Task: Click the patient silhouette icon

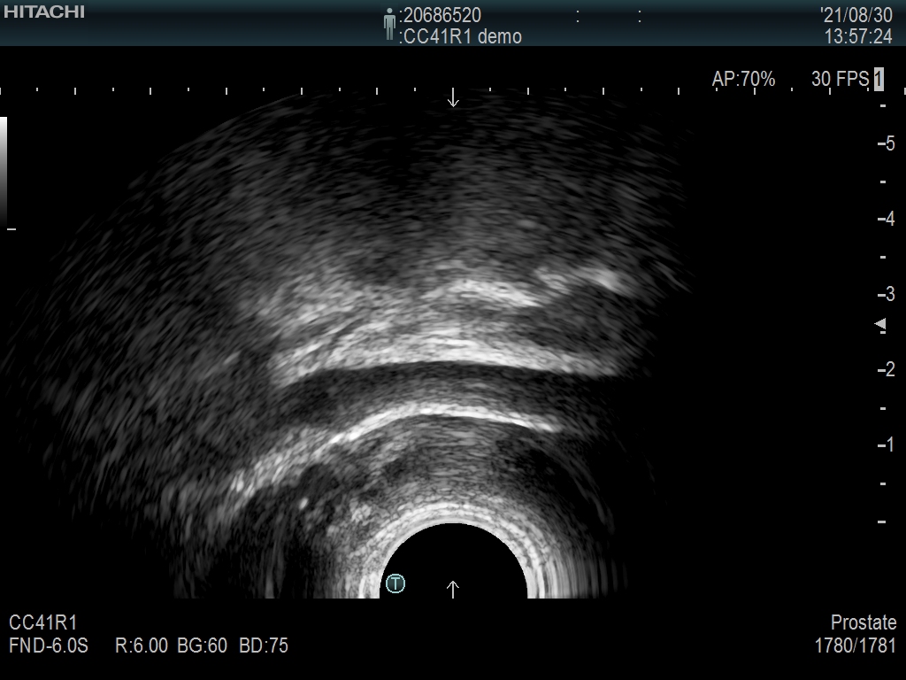Action: click(x=389, y=25)
